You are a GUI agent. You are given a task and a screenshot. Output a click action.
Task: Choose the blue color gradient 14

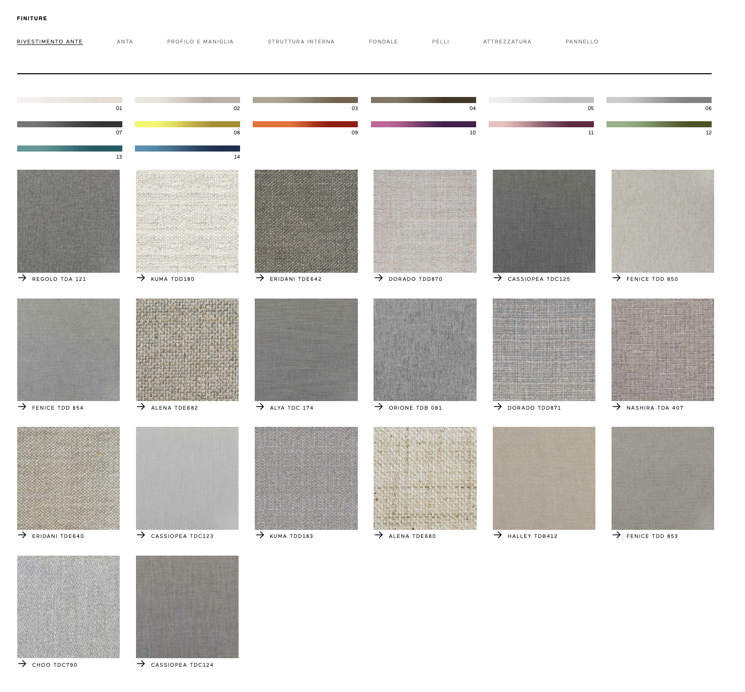pos(188,149)
